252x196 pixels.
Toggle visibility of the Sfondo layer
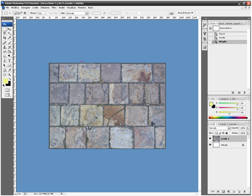(210, 145)
